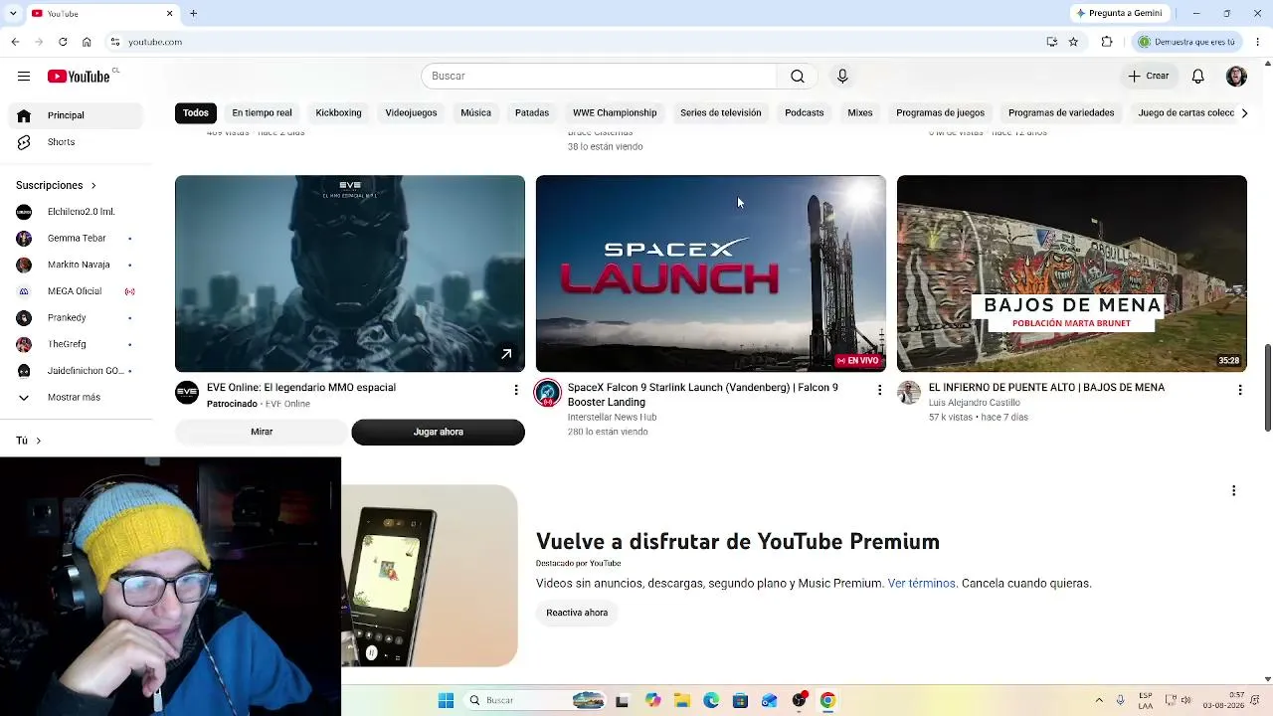The width and height of the screenshot is (1273, 716).
Task: Open Chrome extensions puzzle icon
Action: pyautogui.click(x=1107, y=42)
